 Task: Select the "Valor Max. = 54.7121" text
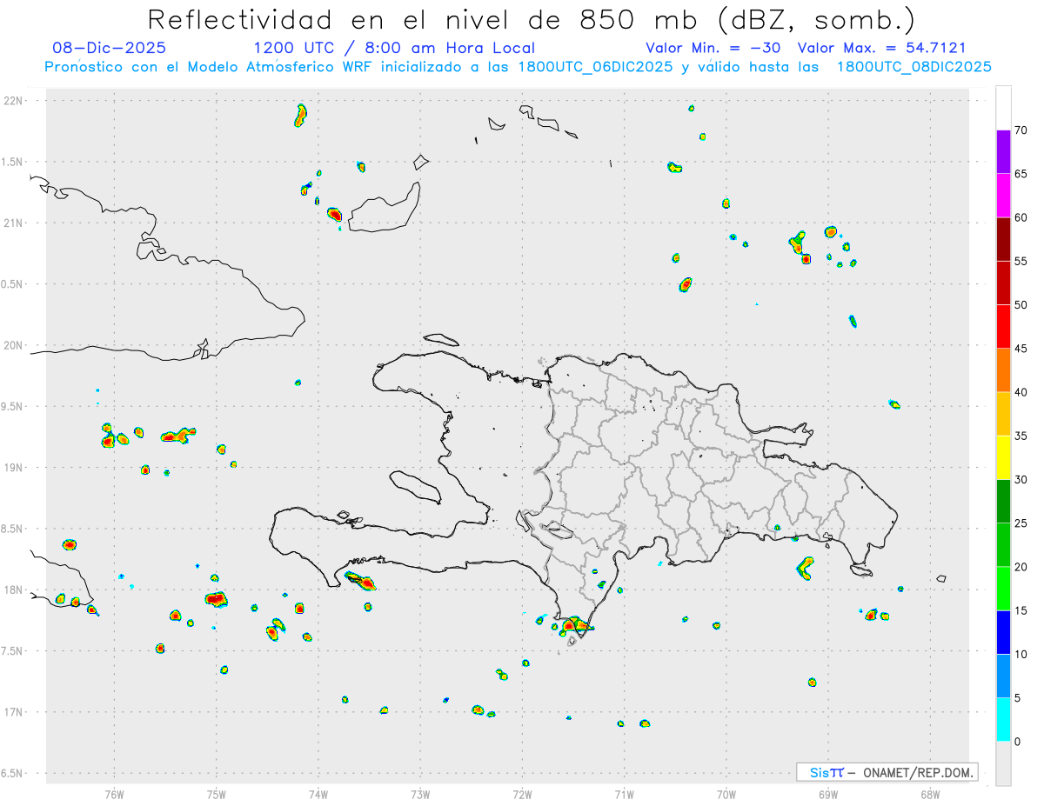(x=881, y=48)
